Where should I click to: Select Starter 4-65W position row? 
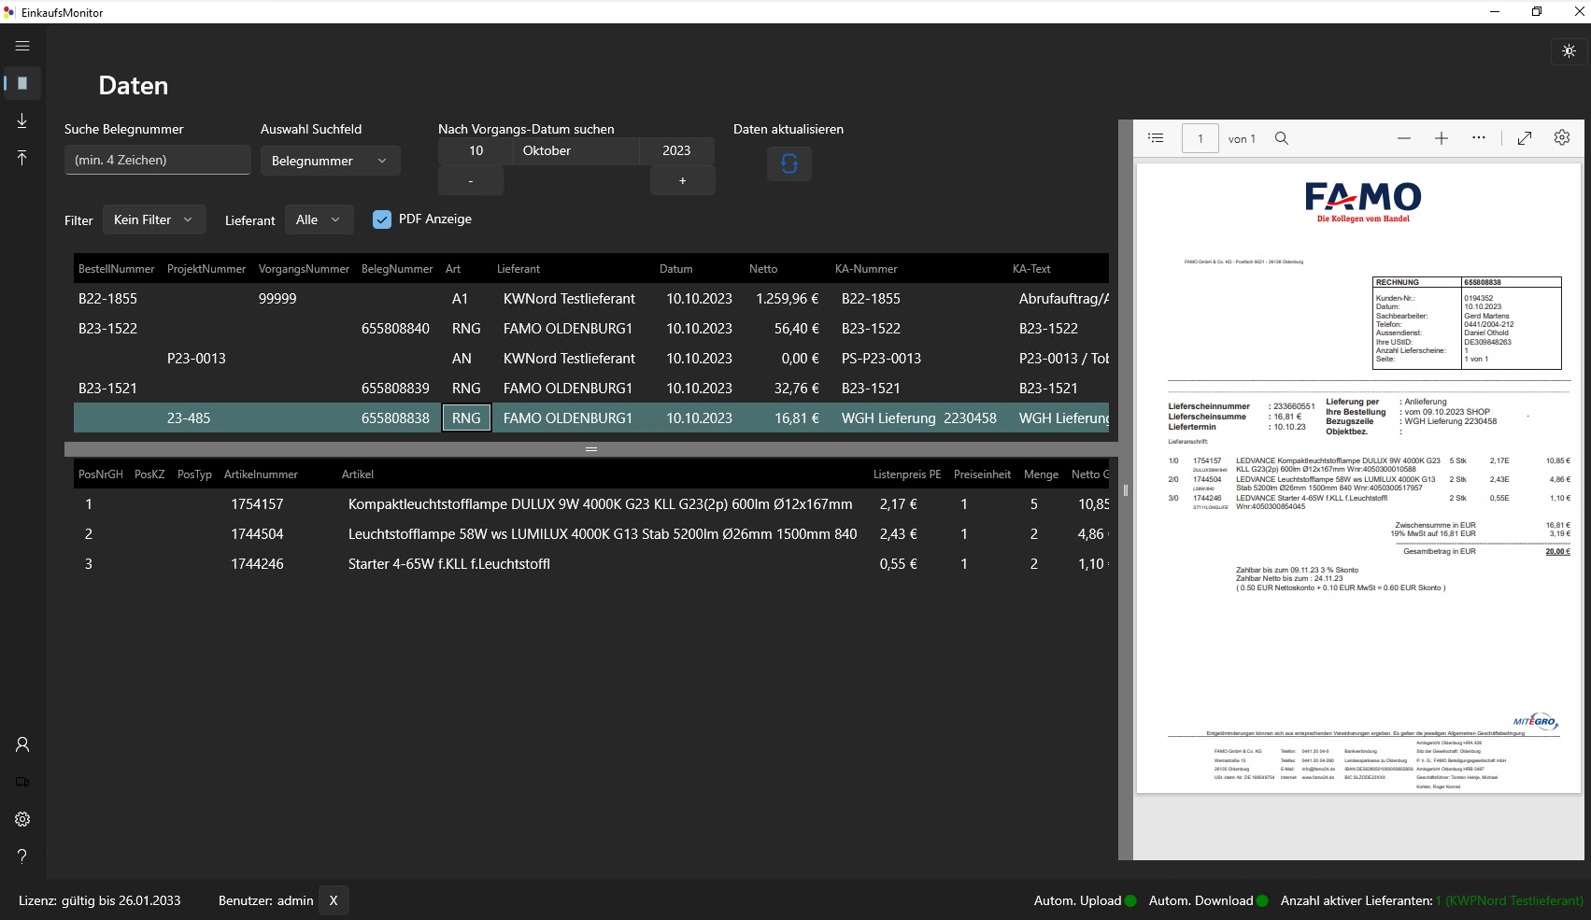click(591, 564)
